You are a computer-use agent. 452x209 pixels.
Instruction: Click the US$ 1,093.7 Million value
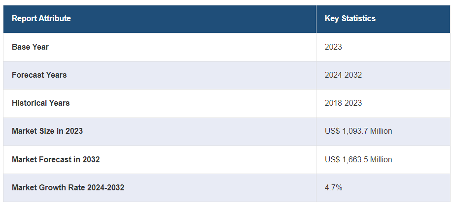pos(358,131)
